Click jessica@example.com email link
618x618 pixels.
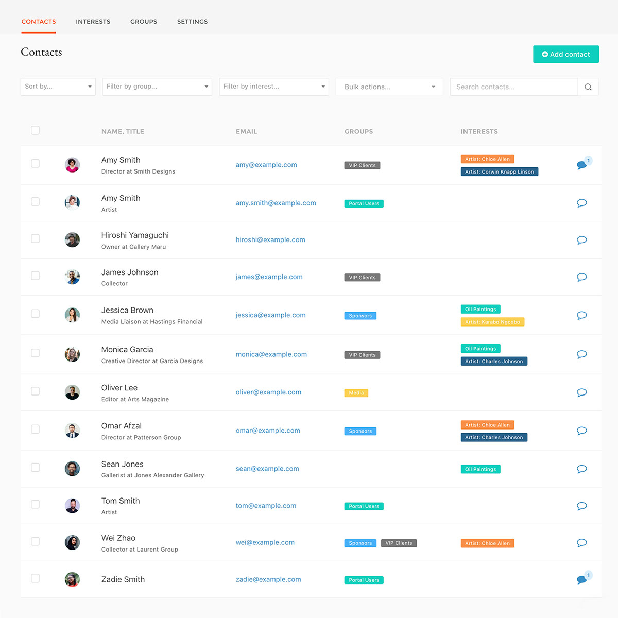click(271, 315)
